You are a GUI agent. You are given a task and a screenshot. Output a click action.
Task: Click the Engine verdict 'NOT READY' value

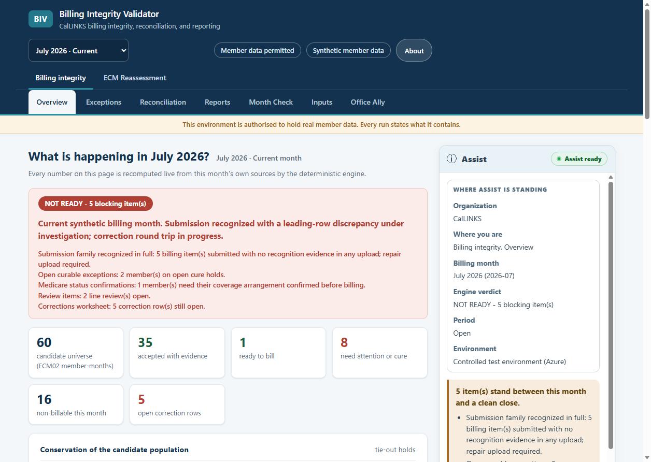click(503, 305)
